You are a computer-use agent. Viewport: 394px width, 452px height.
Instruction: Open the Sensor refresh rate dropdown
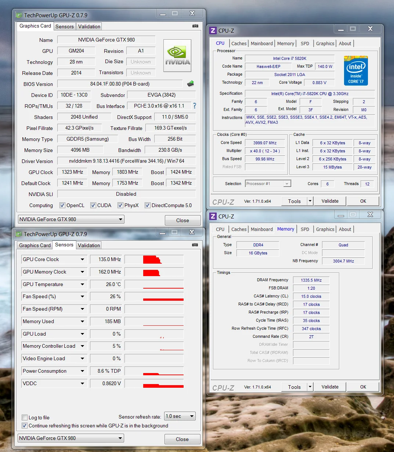[180, 416]
